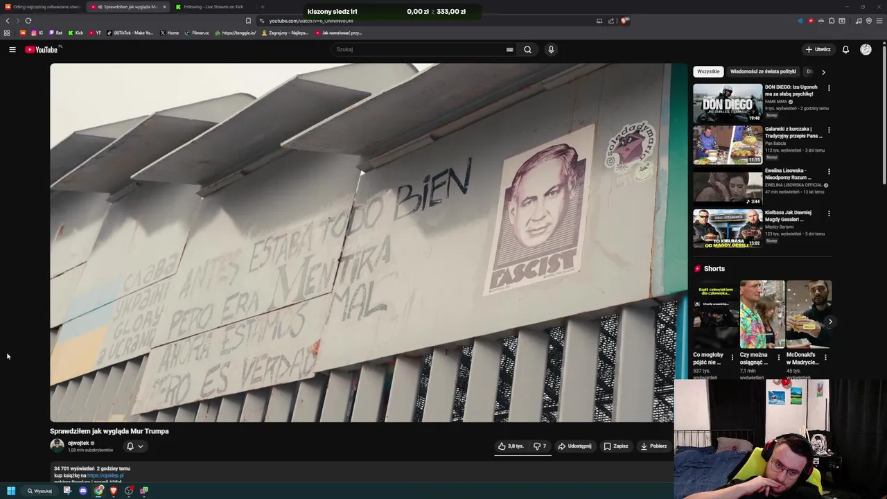Viewport: 887px width, 499px height.
Task: Like the video (3,8 tys.)
Action: click(511, 446)
